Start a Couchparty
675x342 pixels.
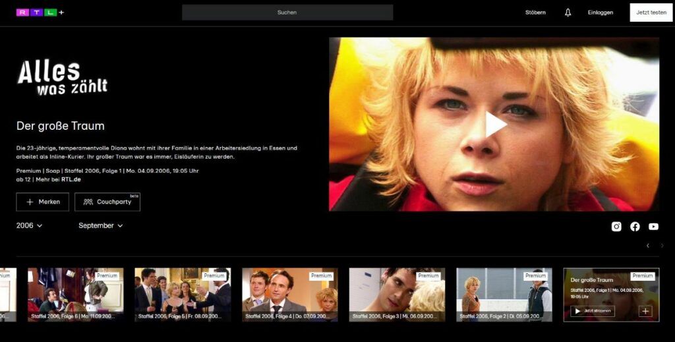point(107,202)
